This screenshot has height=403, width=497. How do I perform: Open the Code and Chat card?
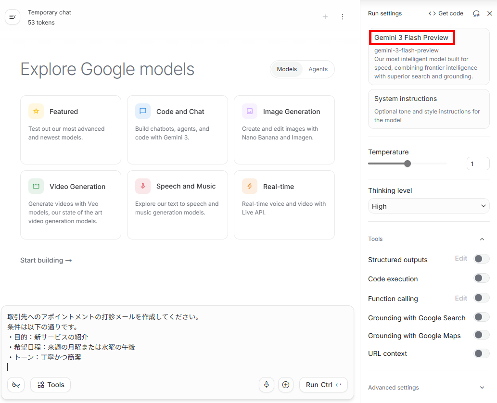(178, 130)
